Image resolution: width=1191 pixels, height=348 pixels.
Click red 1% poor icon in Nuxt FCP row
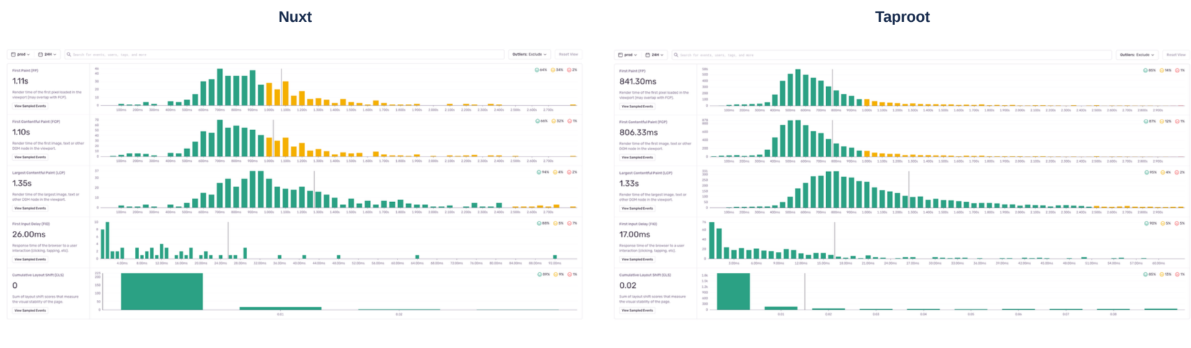pyautogui.click(x=569, y=121)
